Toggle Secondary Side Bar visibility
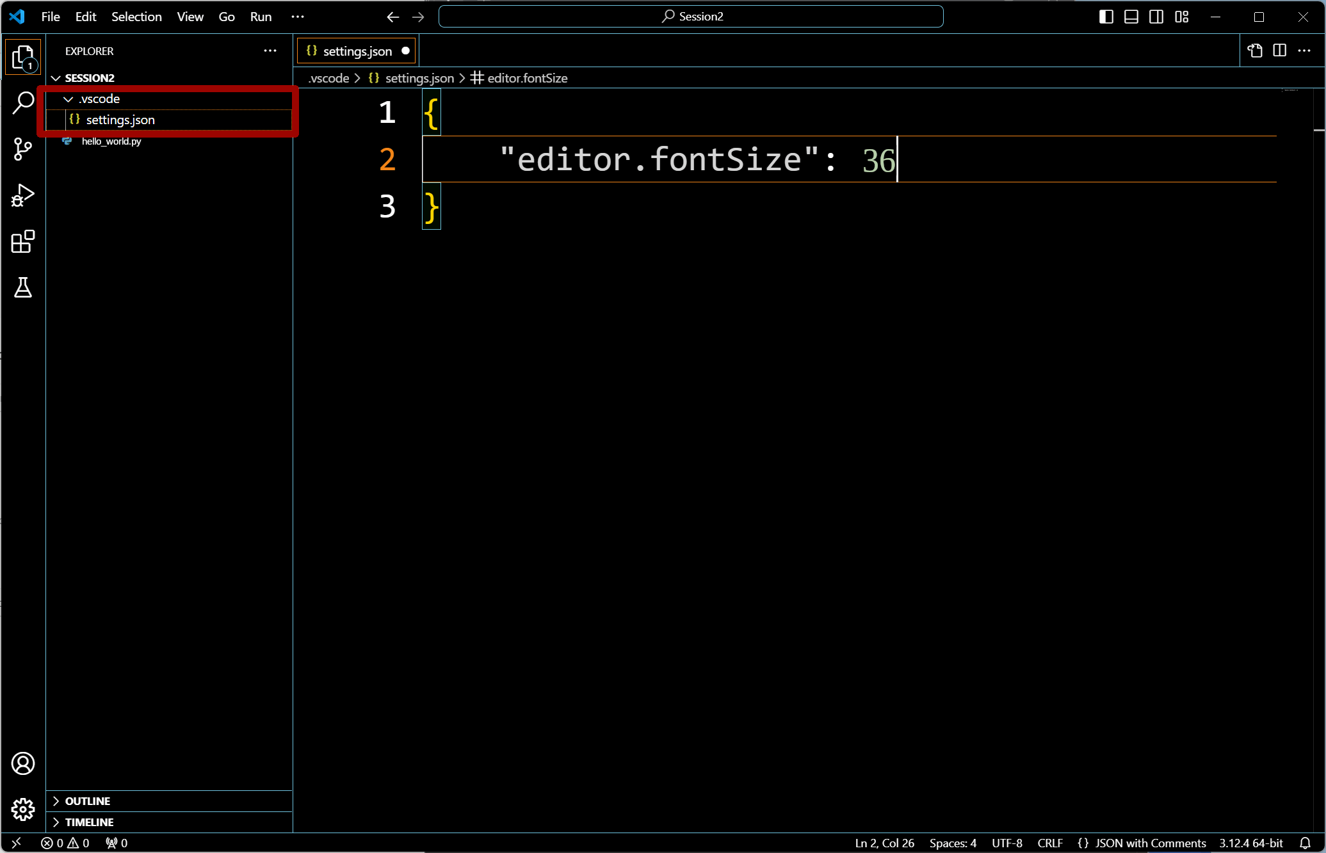 tap(1156, 17)
